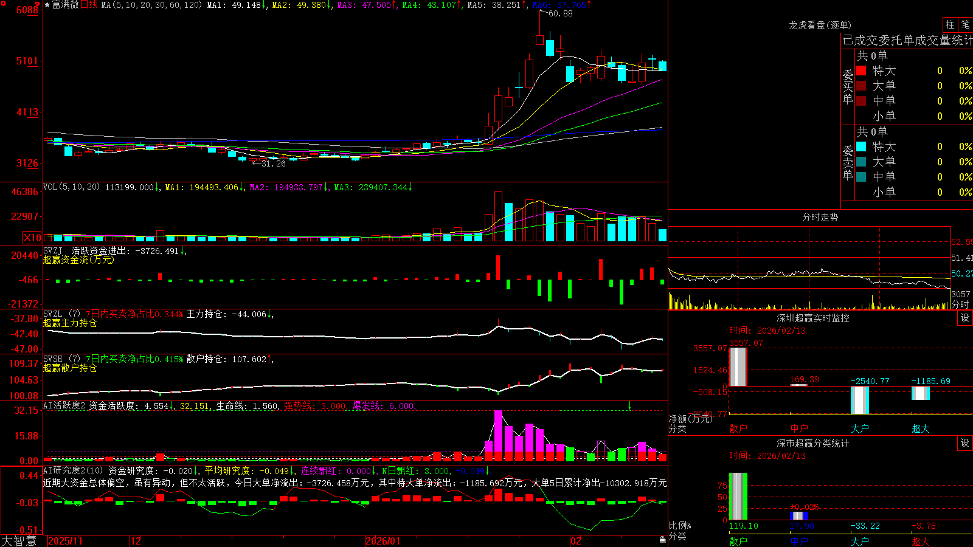
Task: Click the SVZL indicator name
Action: (53, 314)
